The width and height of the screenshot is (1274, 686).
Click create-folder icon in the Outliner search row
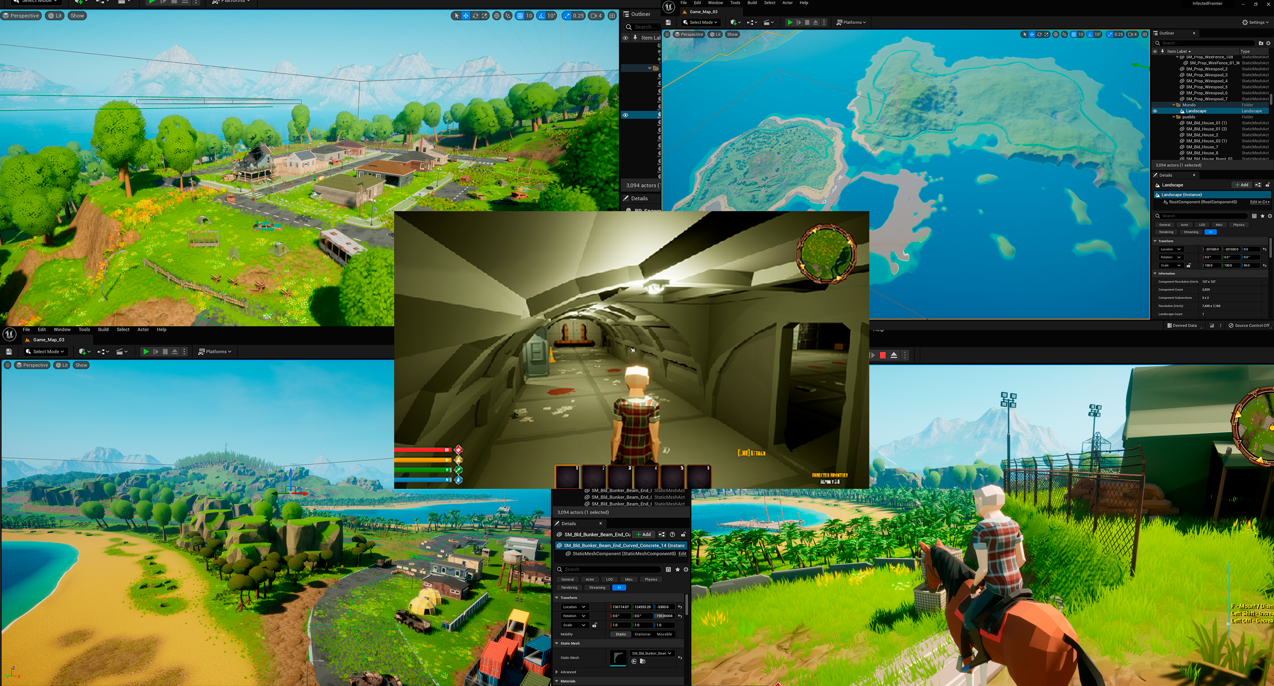pos(1261,43)
